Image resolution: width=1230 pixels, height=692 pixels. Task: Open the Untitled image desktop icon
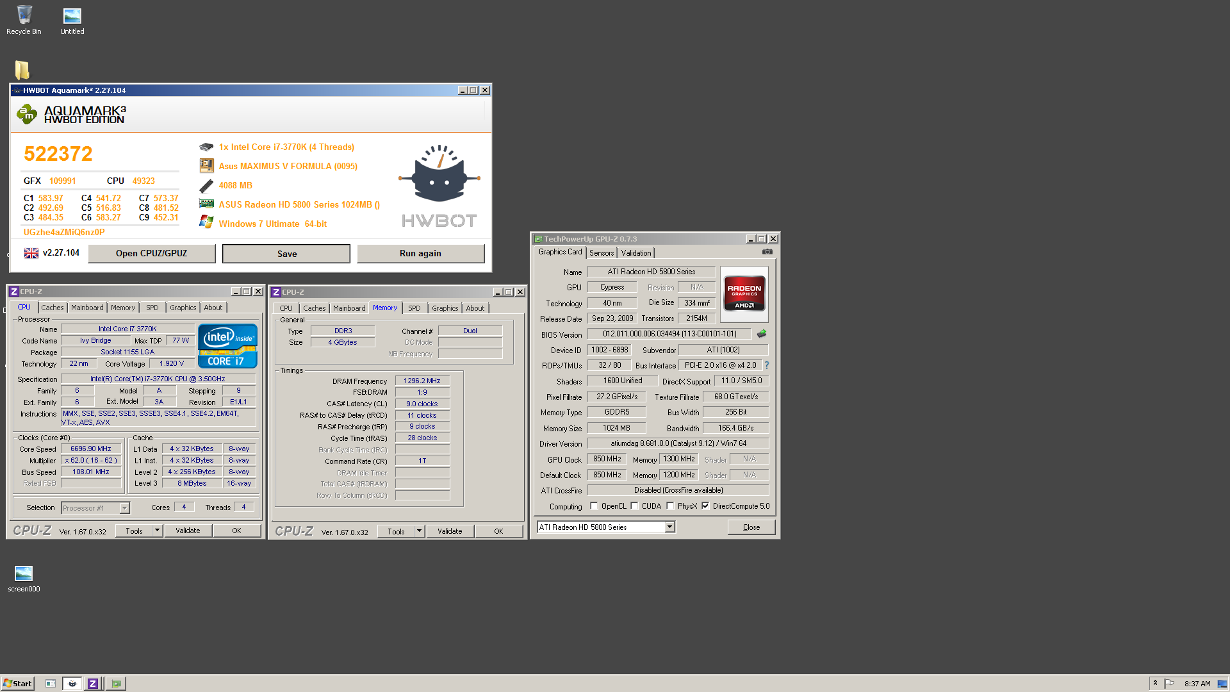click(x=72, y=19)
